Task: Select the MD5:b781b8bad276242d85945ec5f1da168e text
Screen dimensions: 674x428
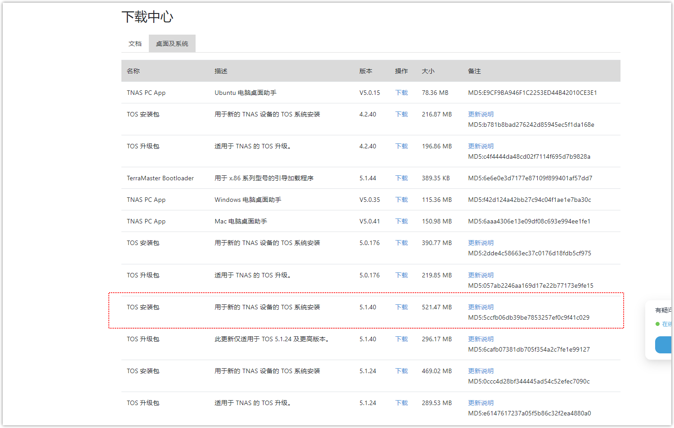Action: point(531,125)
